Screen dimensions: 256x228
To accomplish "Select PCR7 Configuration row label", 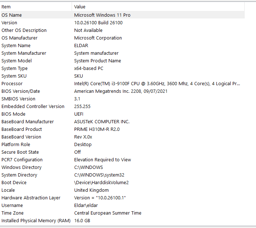I will coord(22,159).
